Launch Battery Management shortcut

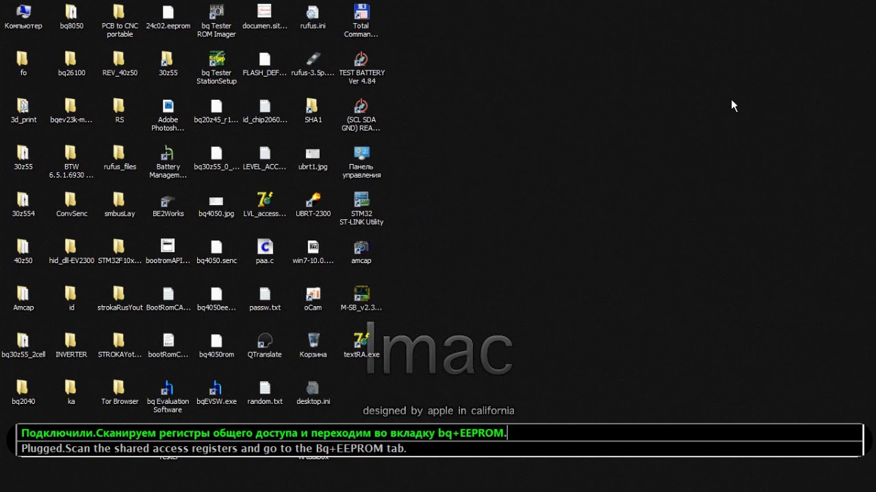click(168, 162)
